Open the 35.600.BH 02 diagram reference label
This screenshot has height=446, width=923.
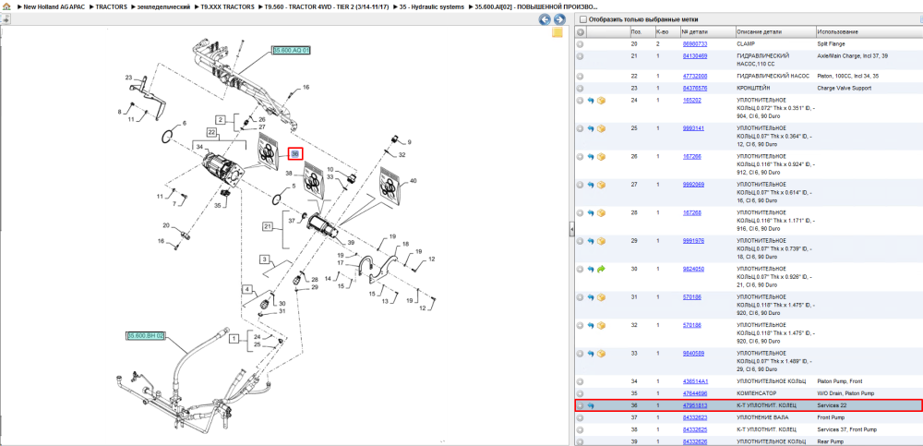tap(146, 336)
